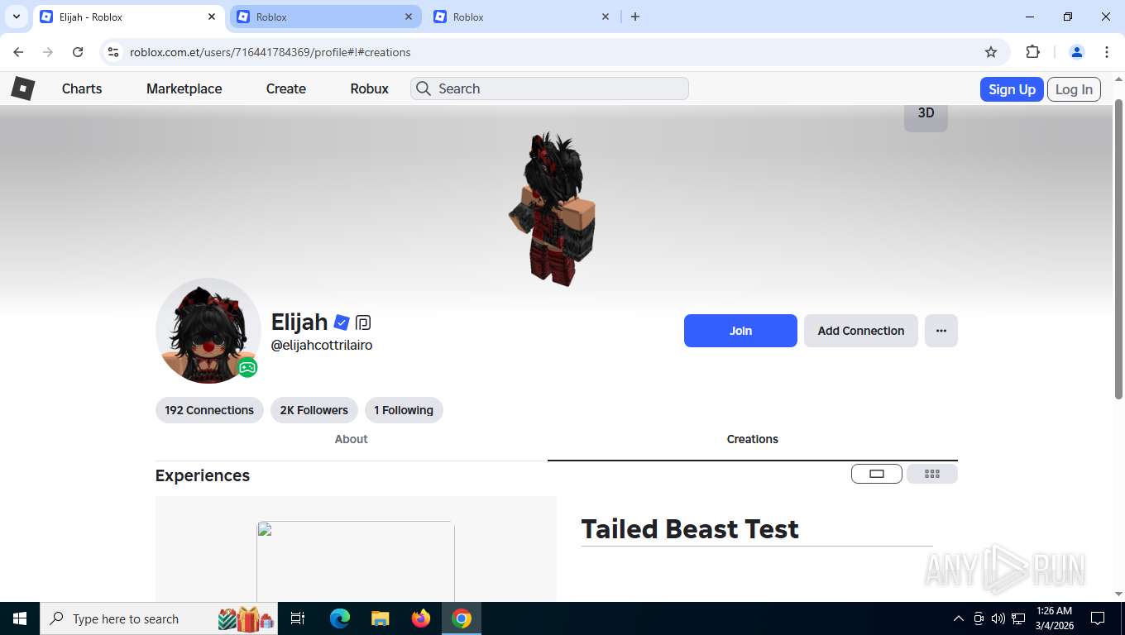Click the Join button
Viewport: 1125px width, 635px height.
(x=740, y=331)
